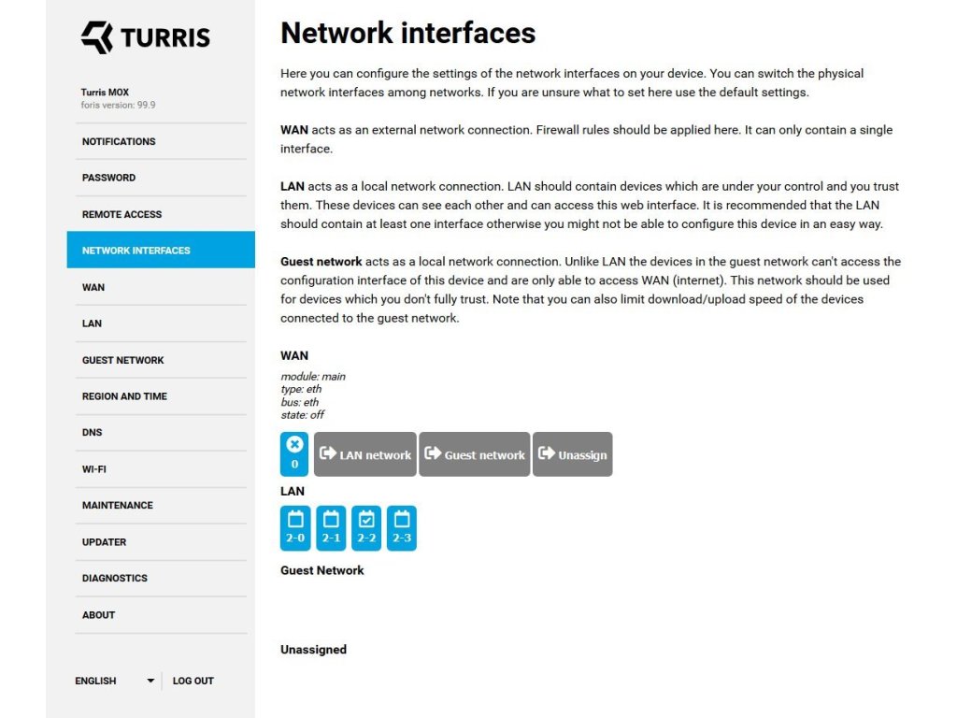Unassign the selected interface
Viewport: 957px width, 718px height.
click(573, 454)
